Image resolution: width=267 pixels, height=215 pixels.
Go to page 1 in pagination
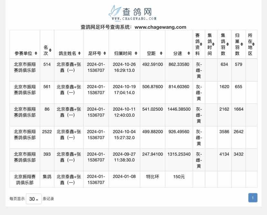252,198
